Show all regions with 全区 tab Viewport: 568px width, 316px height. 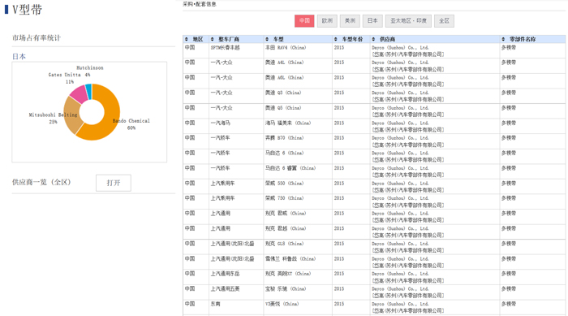[x=444, y=20]
